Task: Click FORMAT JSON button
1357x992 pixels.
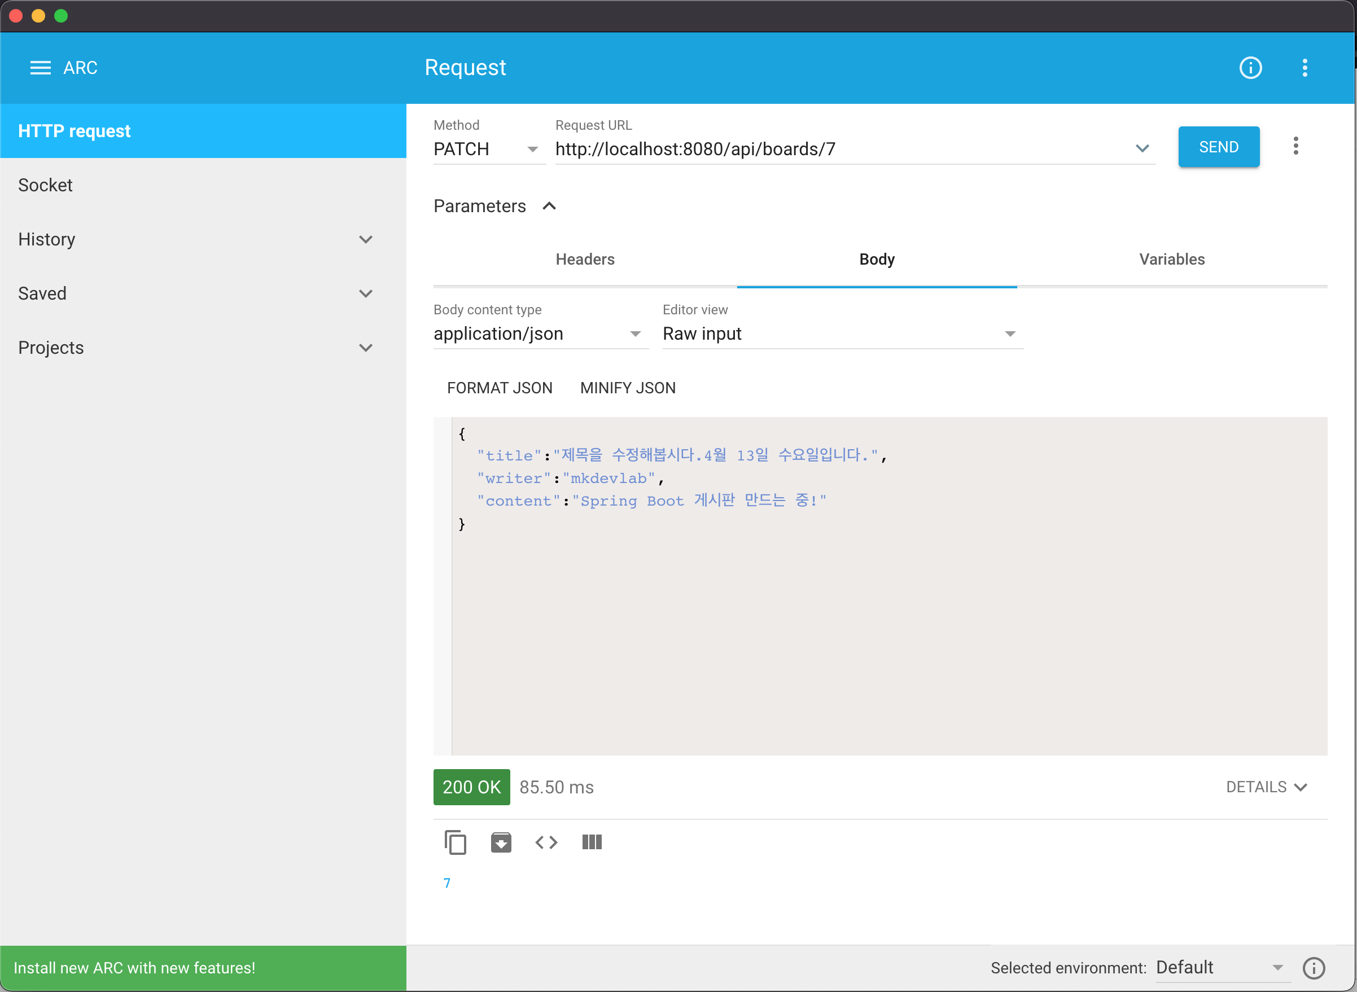Action: pyautogui.click(x=499, y=388)
